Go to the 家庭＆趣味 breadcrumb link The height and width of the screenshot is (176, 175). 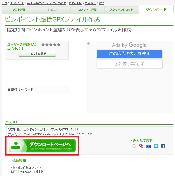point(75,3)
